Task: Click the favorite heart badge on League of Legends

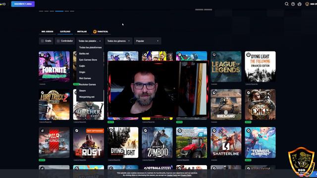Action: [x=214, y=55]
